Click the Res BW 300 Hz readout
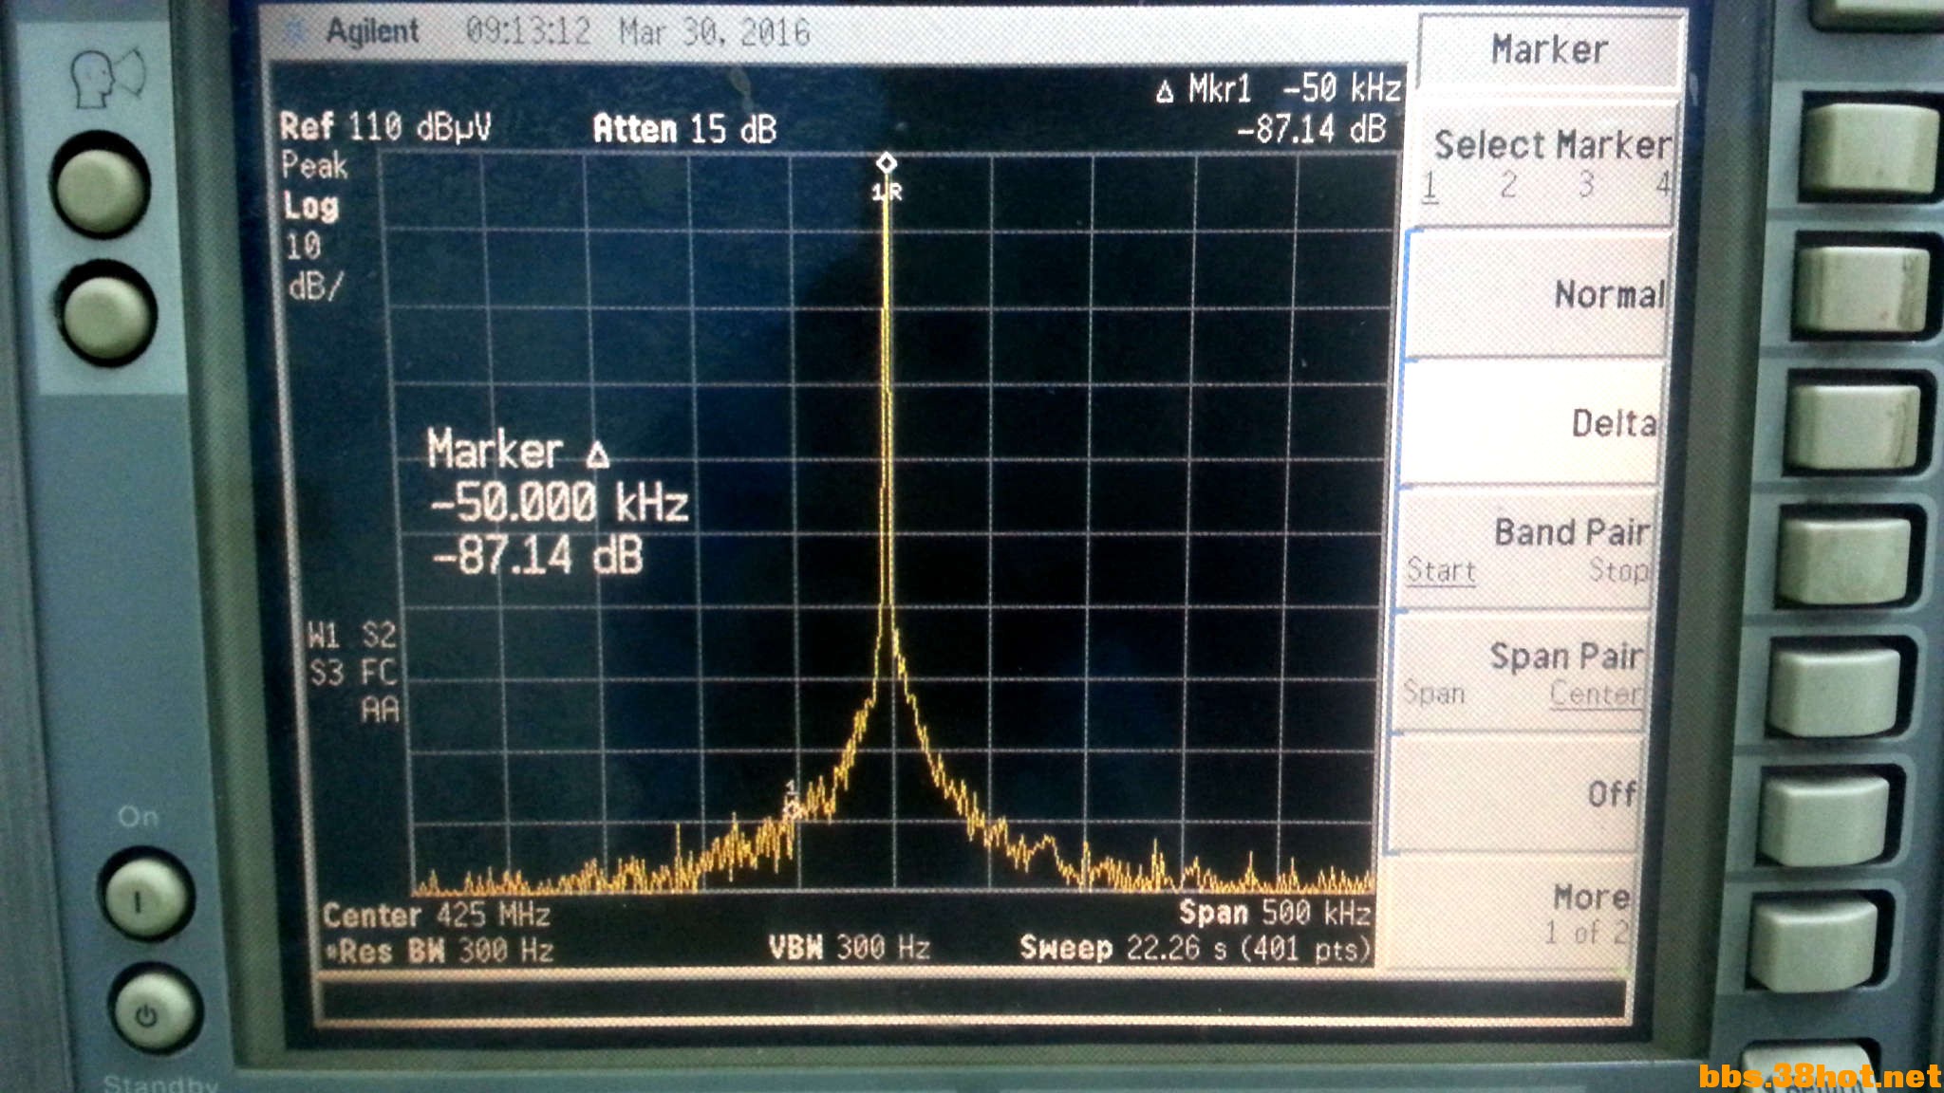1944x1093 pixels. point(439,950)
